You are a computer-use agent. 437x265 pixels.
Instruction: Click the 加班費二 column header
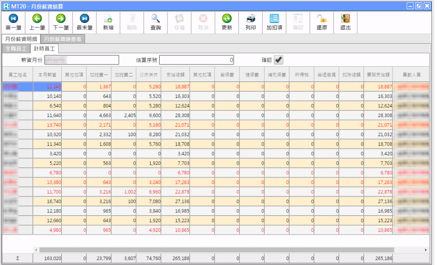click(124, 75)
